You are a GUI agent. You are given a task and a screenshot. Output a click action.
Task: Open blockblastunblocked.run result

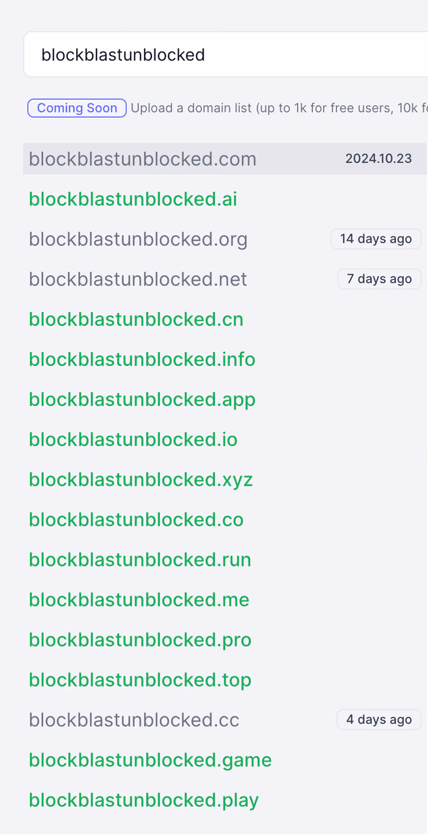click(140, 559)
